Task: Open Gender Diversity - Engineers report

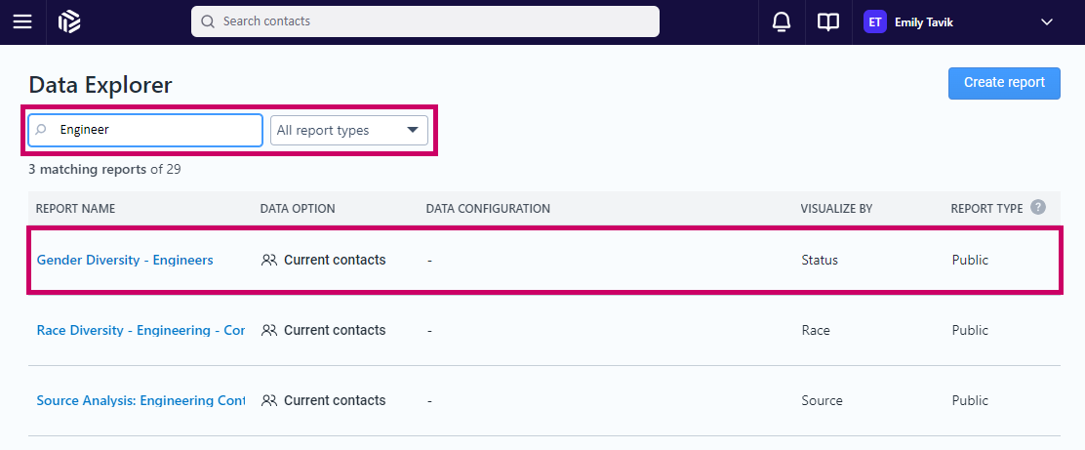Action: (125, 261)
